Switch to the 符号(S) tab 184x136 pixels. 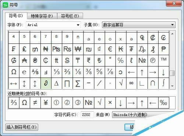click(16, 16)
